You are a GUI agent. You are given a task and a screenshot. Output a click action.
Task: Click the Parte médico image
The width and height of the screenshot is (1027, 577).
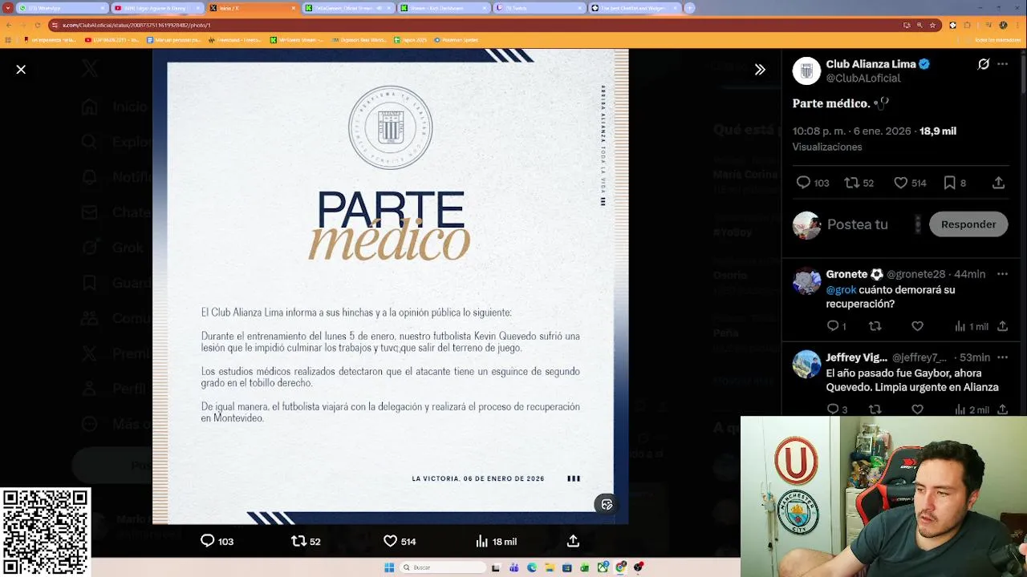click(391, 286)
